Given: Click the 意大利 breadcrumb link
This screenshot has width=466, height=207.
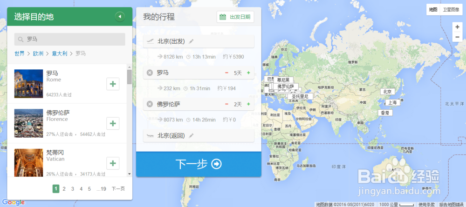Looking at the screenshot, I should click(x=60, y=53).
